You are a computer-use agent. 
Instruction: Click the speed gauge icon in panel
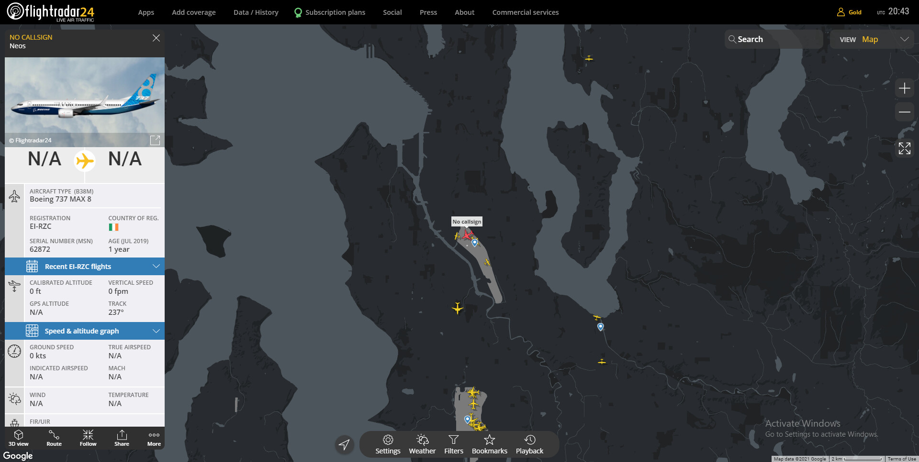(x=14, y=351)
